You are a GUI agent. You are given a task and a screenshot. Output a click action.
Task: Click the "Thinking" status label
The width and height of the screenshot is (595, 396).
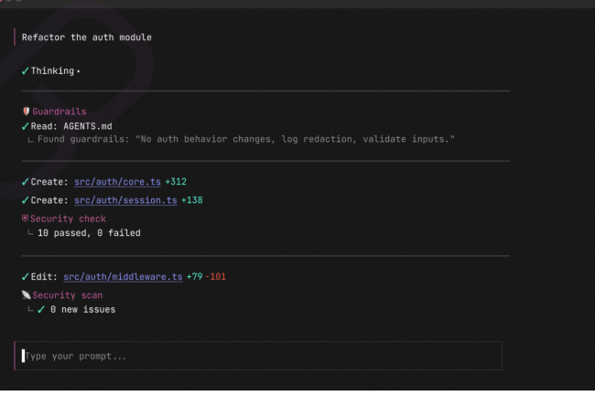pos(52,70)
